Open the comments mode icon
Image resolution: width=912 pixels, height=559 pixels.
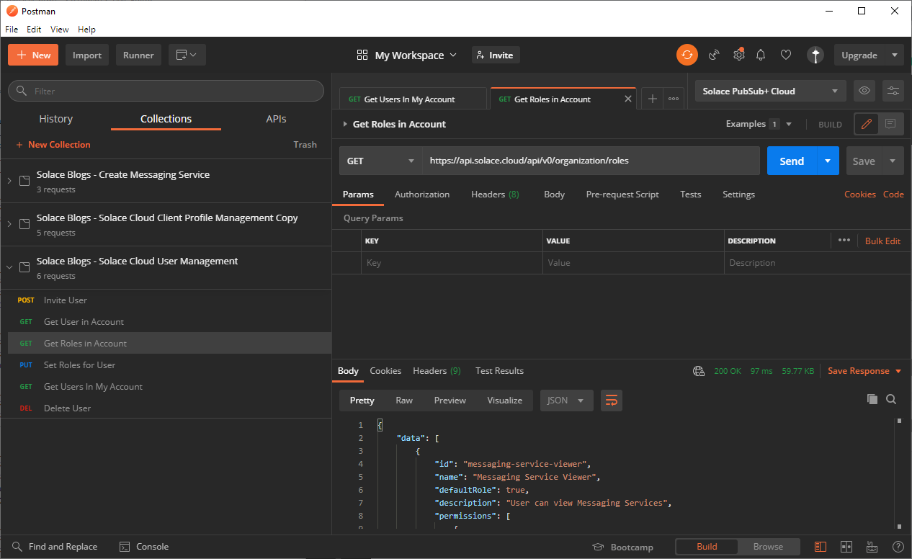point(890,124)
